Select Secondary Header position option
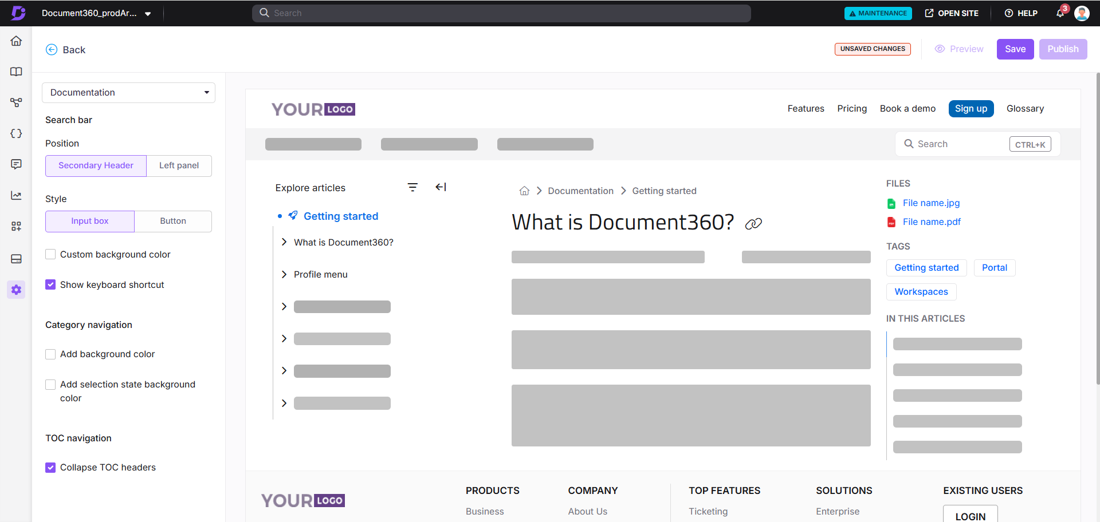This screenshot has height=522, width=1100. click(96, 165)
